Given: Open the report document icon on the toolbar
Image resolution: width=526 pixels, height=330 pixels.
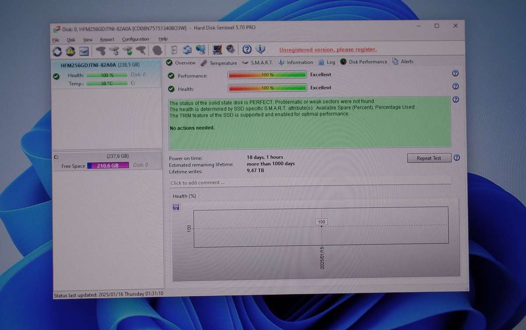Looking at the screenshot, I should tap(174, 50).
